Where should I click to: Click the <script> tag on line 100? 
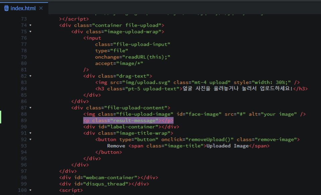coord(71,190)
